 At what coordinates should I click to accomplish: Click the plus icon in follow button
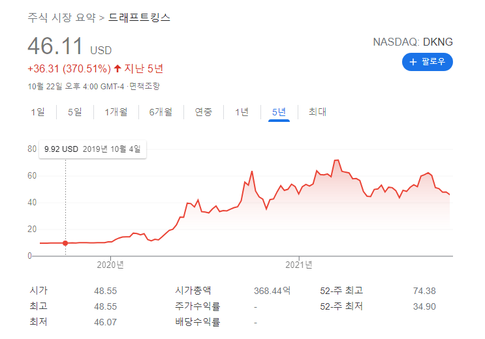tap(413, 62)
